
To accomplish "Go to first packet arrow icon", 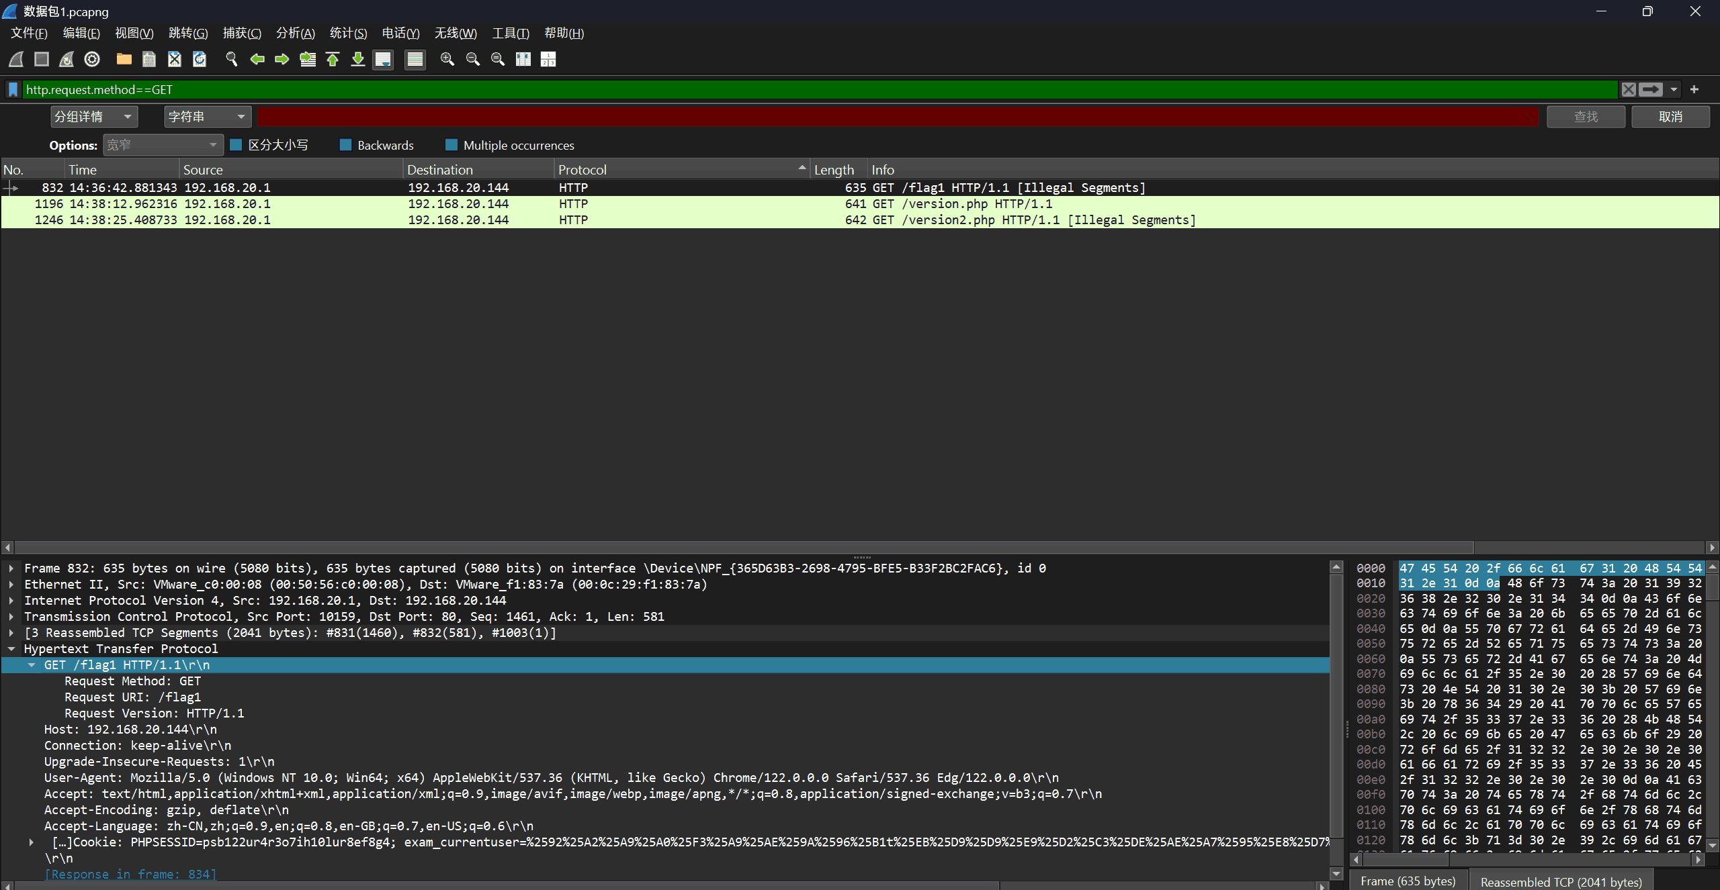I will click(x=333, y=59).
